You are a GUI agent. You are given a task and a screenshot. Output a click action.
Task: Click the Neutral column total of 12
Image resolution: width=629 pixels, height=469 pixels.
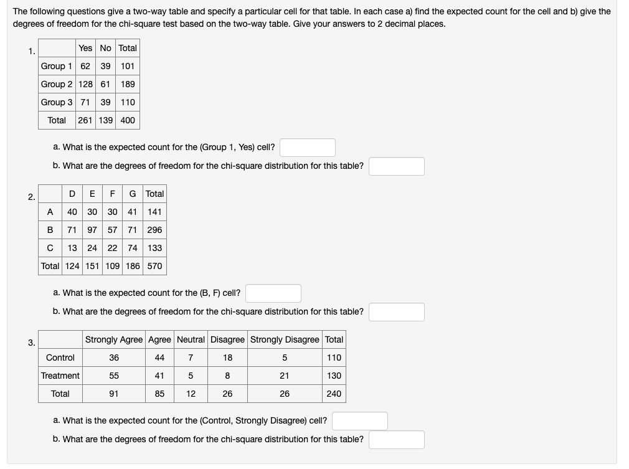pyautogui.click(x=192, y=394)
